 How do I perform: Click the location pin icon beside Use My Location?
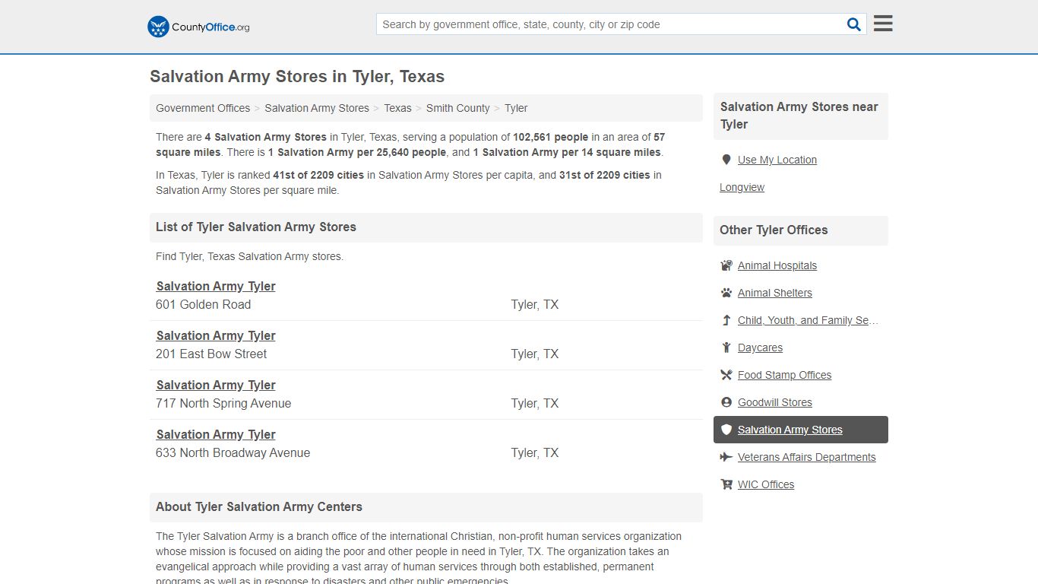(726, 160)
